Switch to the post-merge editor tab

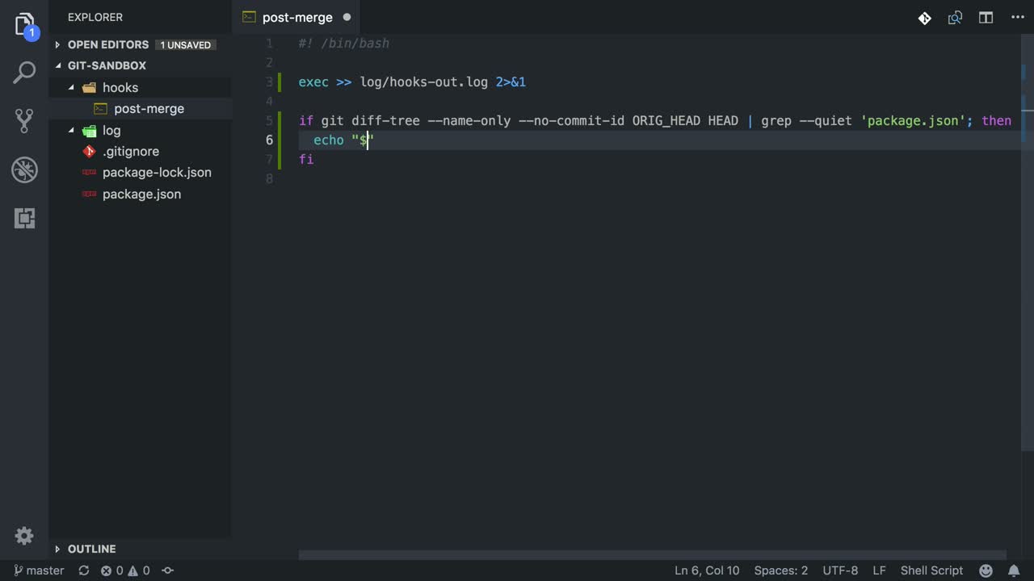[x=297, y=17]
